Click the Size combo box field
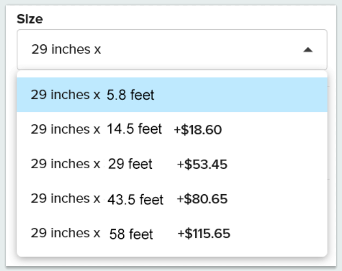The height and width of the screenshot is (271, 342). (x=162, y=50)
